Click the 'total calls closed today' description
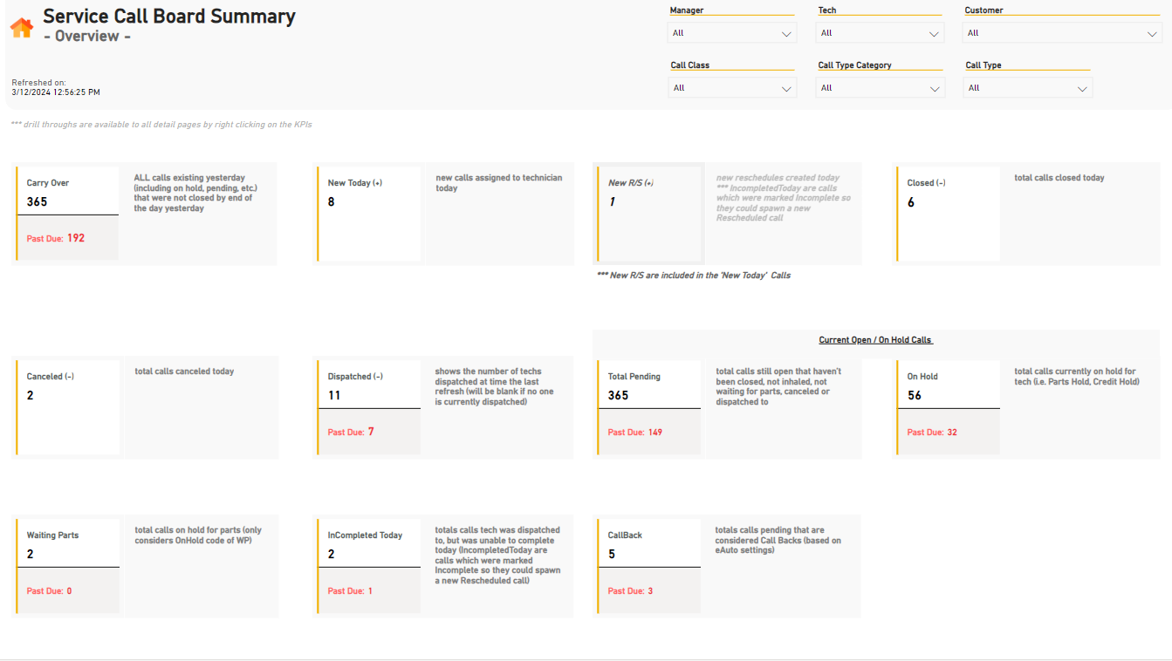1172x661 pixels. [x=1059, y=178]
